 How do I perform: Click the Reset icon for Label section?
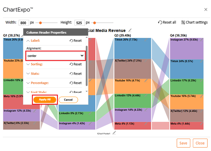click(x=75, y=41)
